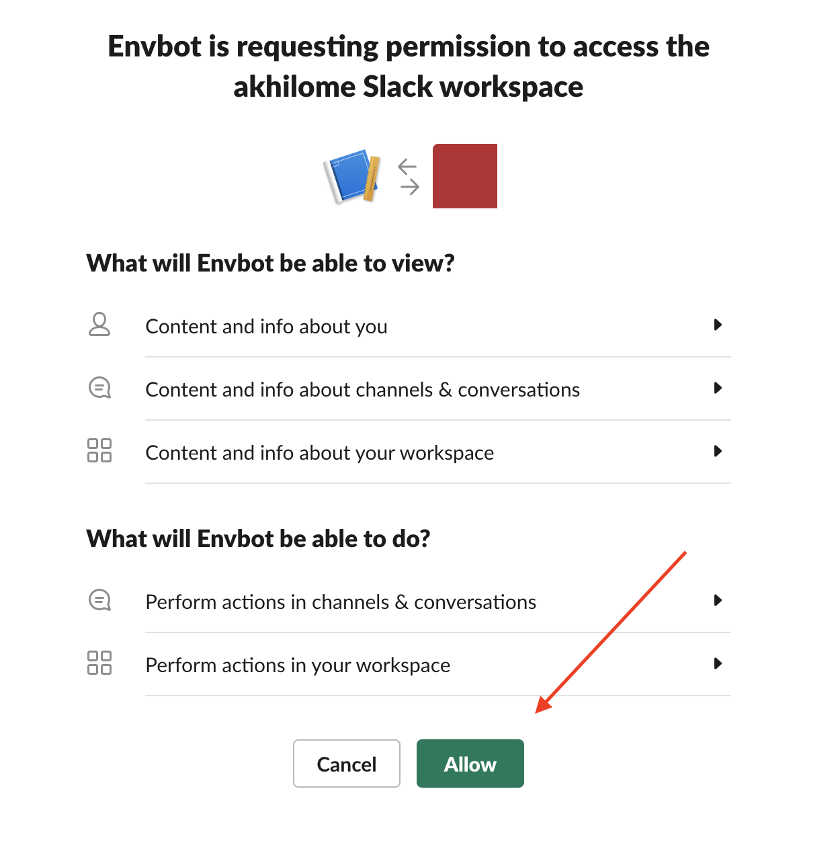This screenshot has height=867, width=840.
Task: Click the chat bubble icon beside perform channel actions
Action: coord(99,600)
